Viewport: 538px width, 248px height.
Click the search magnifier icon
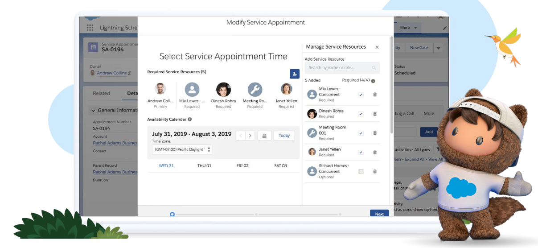(374, 68)
